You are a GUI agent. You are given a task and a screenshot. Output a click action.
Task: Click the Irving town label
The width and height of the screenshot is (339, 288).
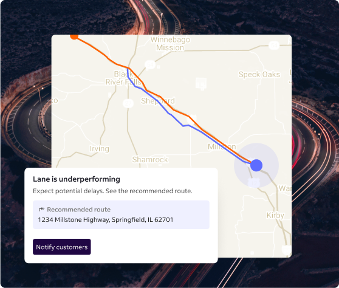[x=100, y=149]
